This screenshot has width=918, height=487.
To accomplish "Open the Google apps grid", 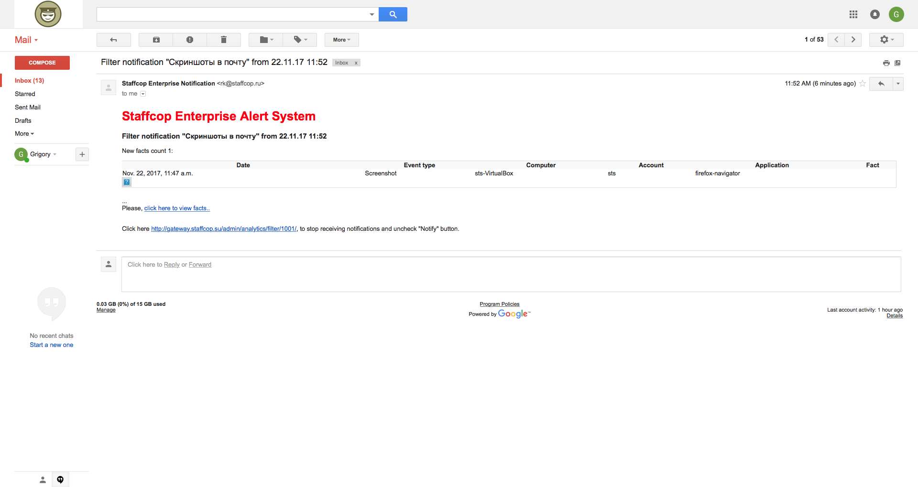I will [x=853, y=14].
